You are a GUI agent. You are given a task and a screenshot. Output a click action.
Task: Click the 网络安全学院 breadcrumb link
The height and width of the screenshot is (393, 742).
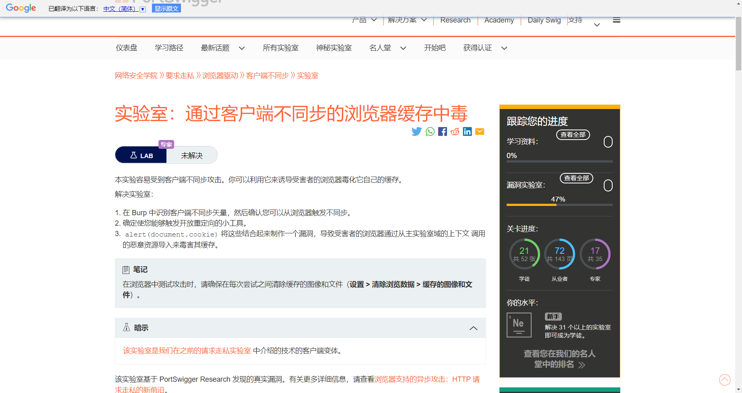coord(136,76)
